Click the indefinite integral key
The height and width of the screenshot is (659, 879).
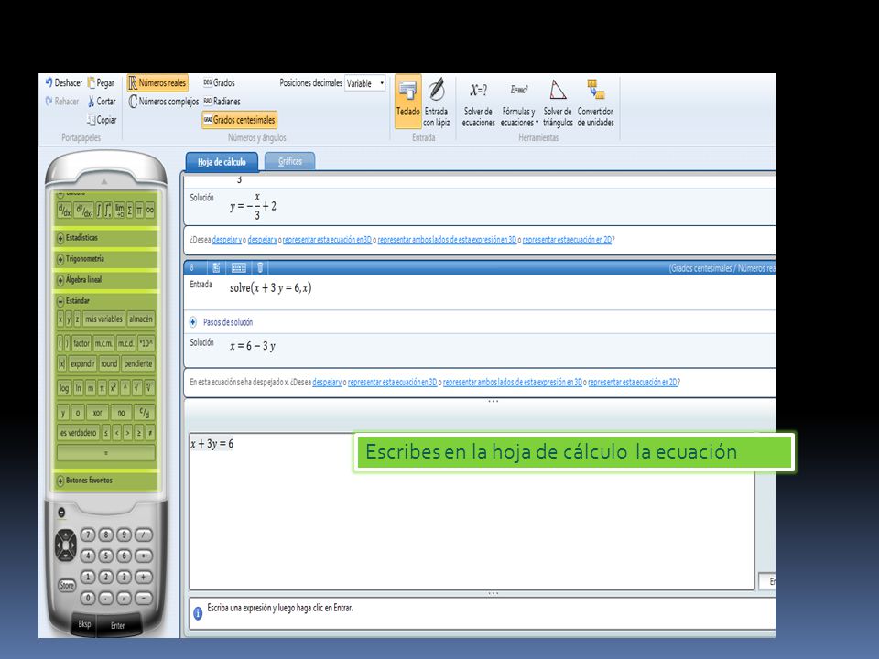pyautogui.click(x=99, y=211)
